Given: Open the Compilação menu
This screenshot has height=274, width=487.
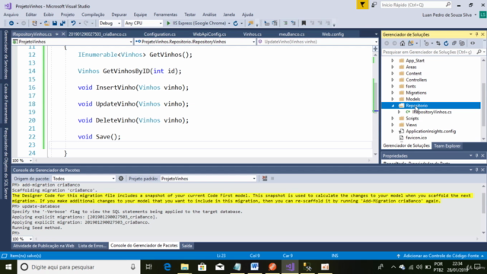Looking at the screenshot, I should (93, 14).
